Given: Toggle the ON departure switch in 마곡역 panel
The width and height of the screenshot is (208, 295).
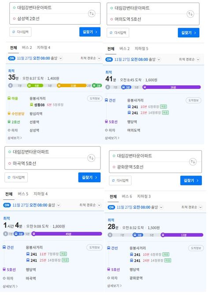Looking at the screenshot, I should (7, 205).
